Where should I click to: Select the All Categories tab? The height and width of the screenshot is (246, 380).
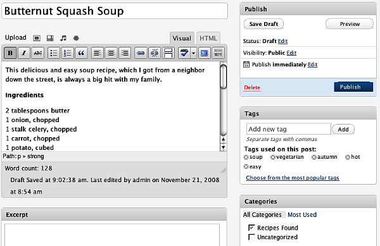click(262, 215)
